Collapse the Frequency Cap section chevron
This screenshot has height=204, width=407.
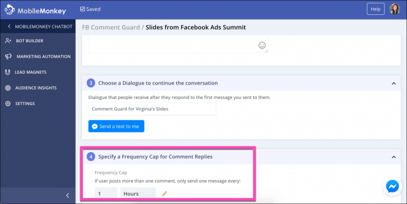coord(393,157)
